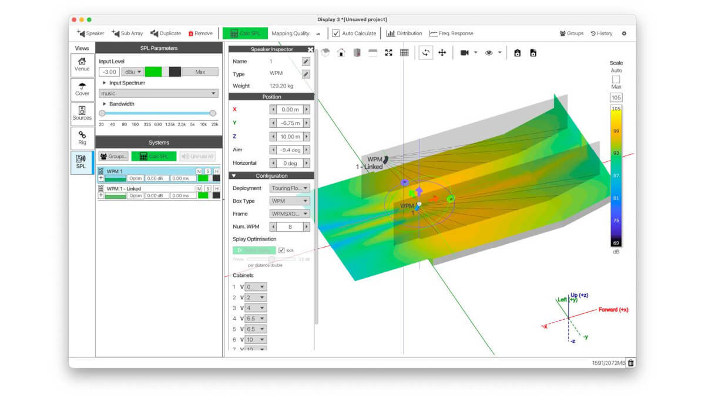Toggle green mute indicator on WPM 1
Screen dimensions: 705x396
pyautogui.click(x=203, y=178)
